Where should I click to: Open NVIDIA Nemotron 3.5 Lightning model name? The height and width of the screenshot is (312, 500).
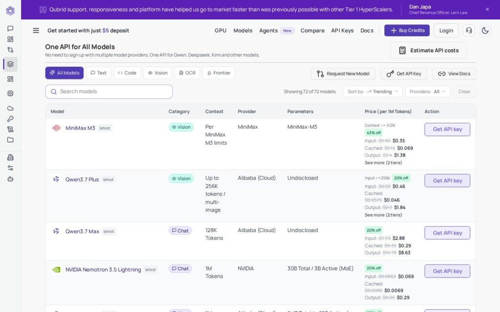(x=103, y=270)
